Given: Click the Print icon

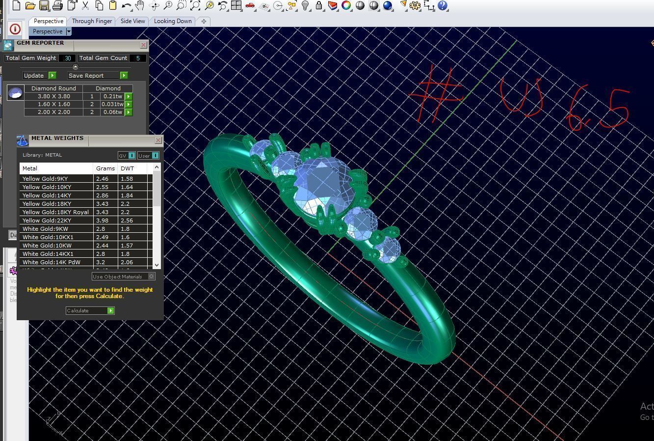Looking at the screenshot, I should 57,6.
